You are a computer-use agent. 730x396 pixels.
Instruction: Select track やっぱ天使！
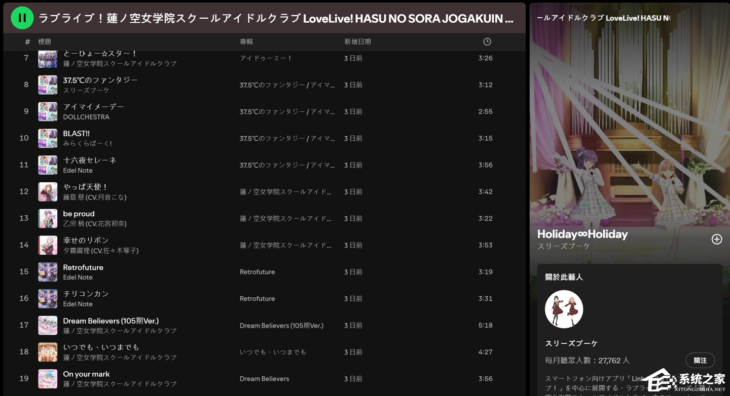85,187
